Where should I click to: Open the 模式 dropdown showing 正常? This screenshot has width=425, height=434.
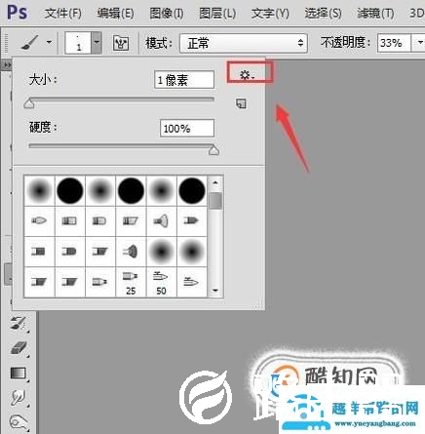coord(244,43)
